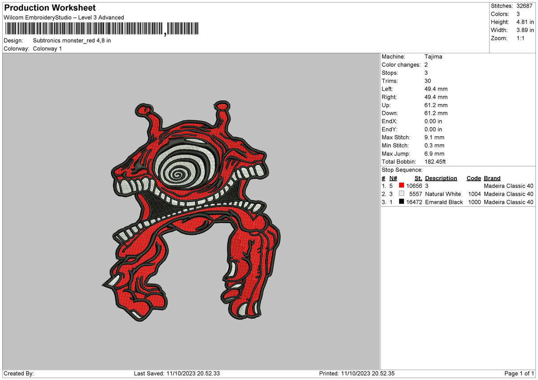Select the Wilcom EmbroideryStudio Level 3 Advanced line
538x380 pixels.
[64, 17]
